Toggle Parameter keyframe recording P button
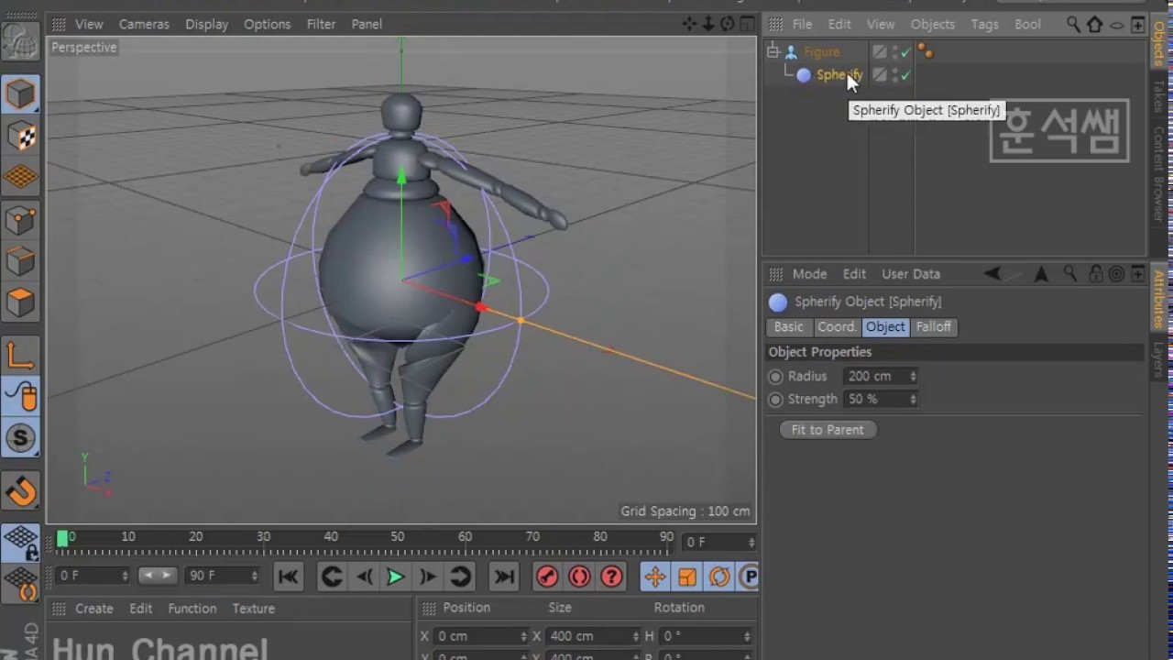Screen dimensions: 1173x660 pos(748,577)
